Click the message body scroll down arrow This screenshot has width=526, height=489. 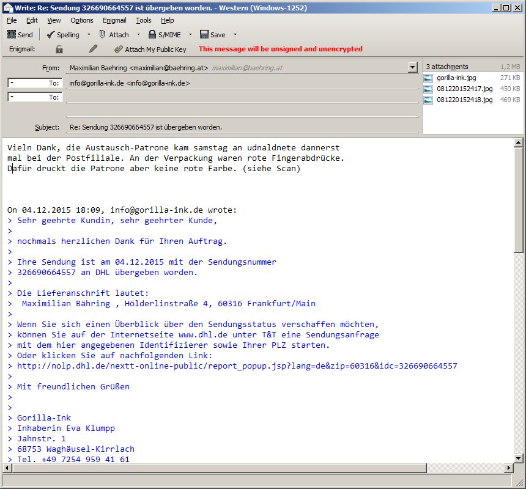(518, 458)
